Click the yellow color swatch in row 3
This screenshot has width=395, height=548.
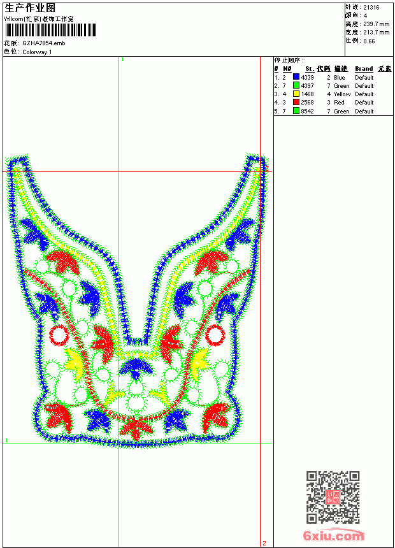tap(296, 94)
